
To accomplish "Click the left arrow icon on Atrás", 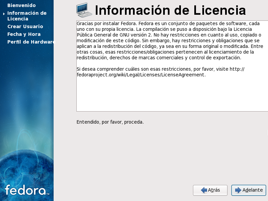I will click(x=204, y=190).
